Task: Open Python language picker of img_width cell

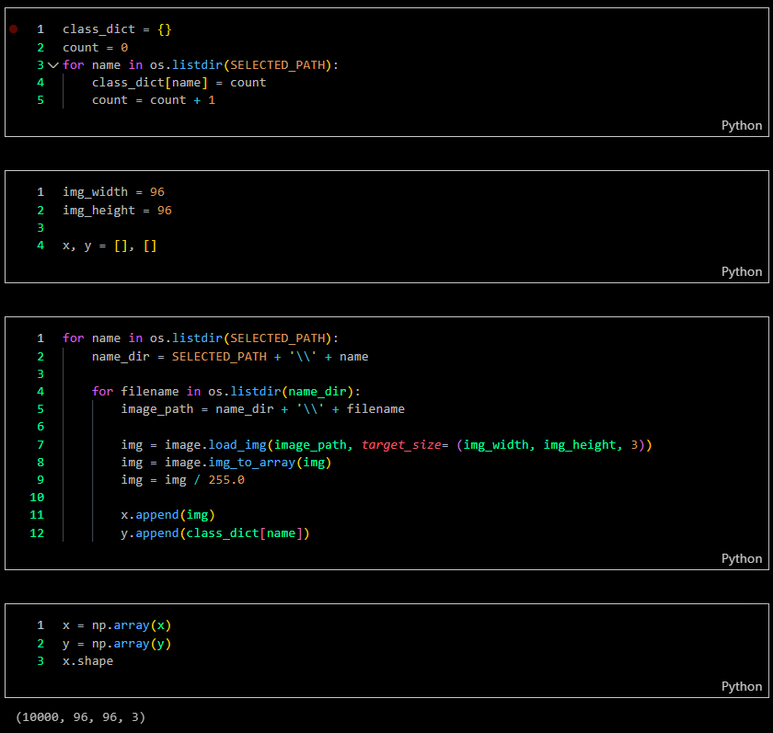Action: tap(741, 272)
